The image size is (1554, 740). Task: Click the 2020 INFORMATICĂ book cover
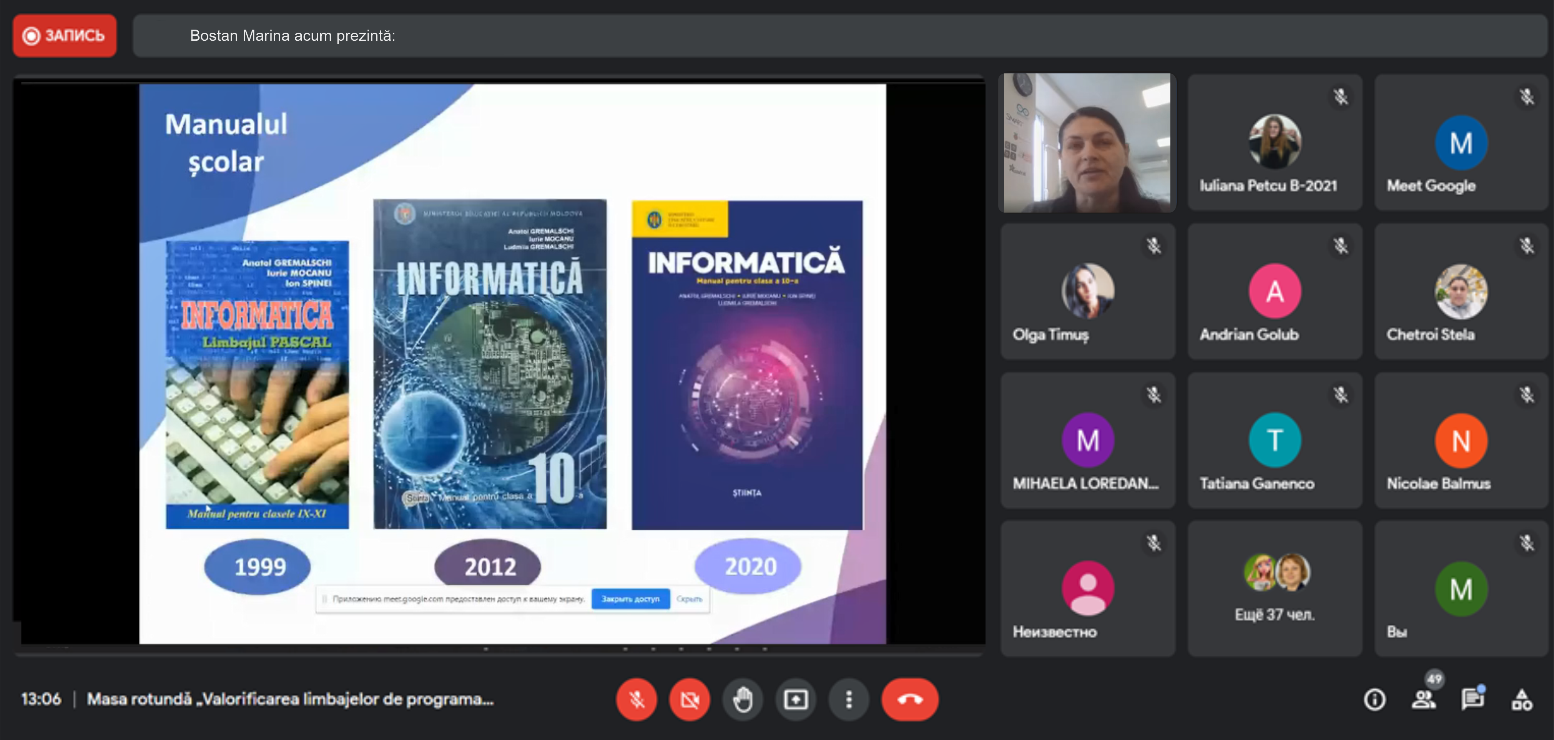pos(747,365)
